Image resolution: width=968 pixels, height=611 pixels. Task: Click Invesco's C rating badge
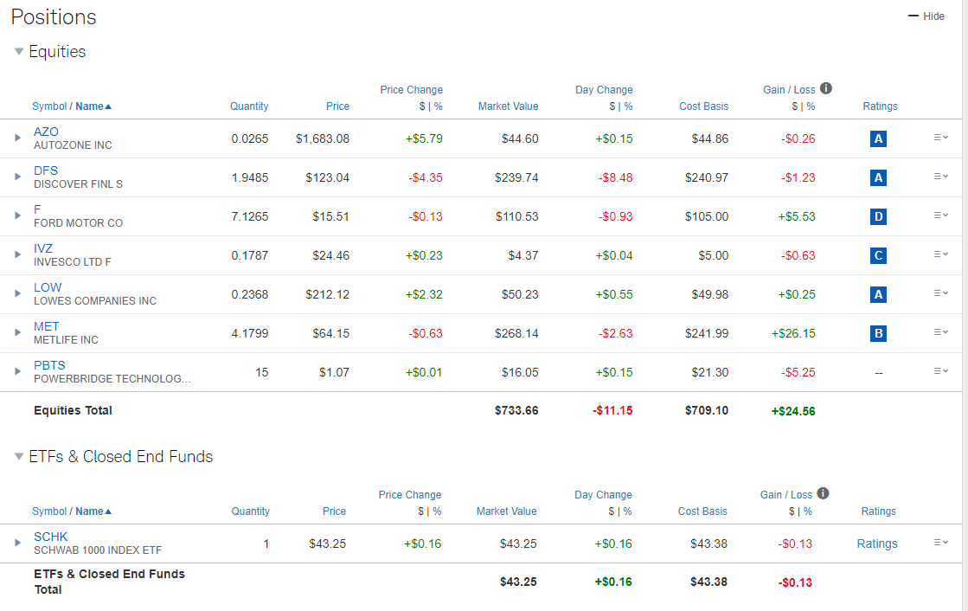point(878,255)
